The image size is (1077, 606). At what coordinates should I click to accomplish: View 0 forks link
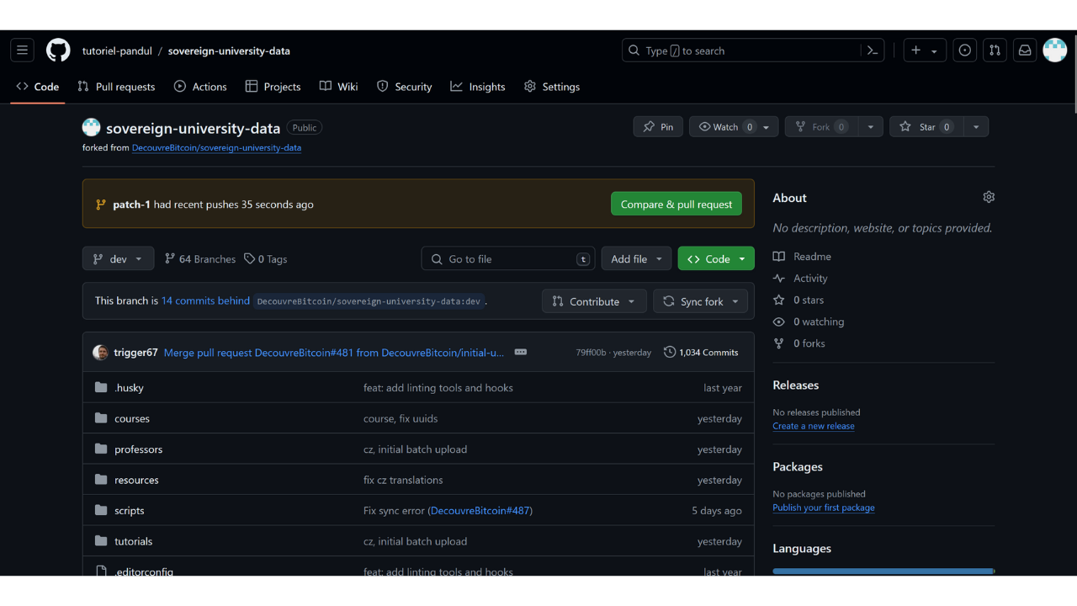tap(798, 343)
